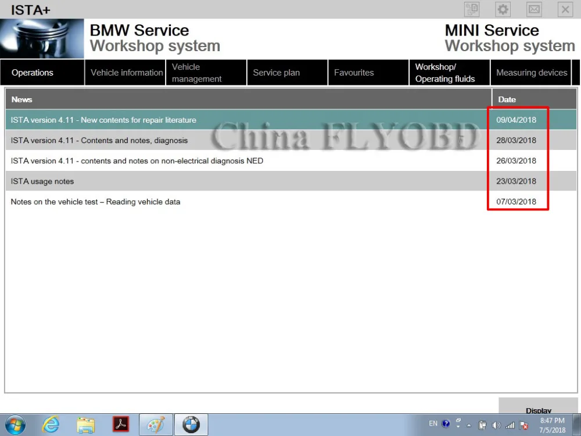Select the Favourites tab
581x436 pixels.
[369, 73]
